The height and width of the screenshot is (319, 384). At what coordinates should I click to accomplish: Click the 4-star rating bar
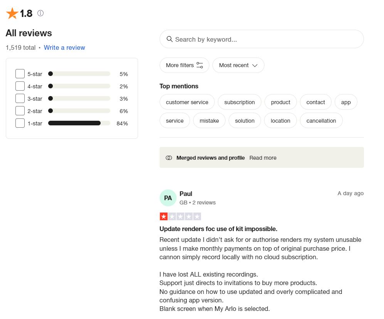[79, 86]
